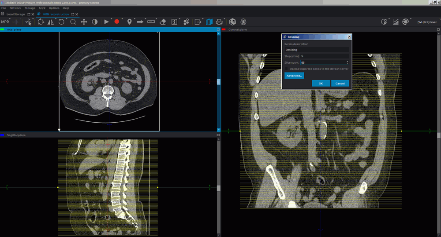Select the Zoom magnifier tool
This screenshot has width=441, height=237.
73,22
